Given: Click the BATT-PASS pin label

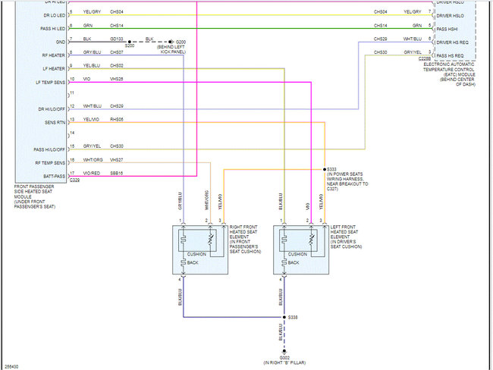Looking at the screenshot, I should pos(54,177).
